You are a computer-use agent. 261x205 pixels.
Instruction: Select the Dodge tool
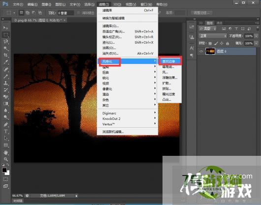tap(5, 117)
